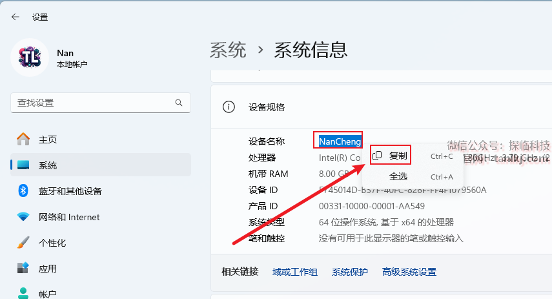Click the 系统信息 page heading
Image resolution: width=552 pixels, height=299 pixels.
311,50
